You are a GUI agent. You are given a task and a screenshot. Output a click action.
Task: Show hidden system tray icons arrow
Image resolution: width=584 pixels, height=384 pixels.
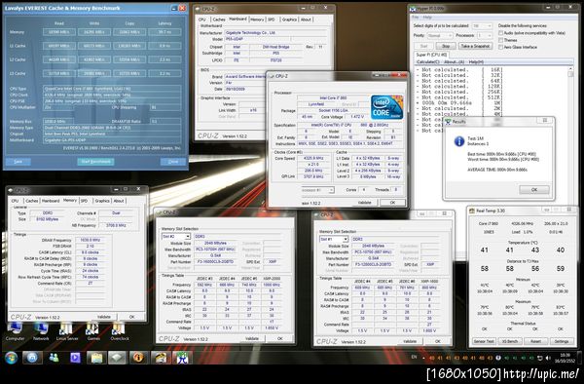[x=423, y=358]
